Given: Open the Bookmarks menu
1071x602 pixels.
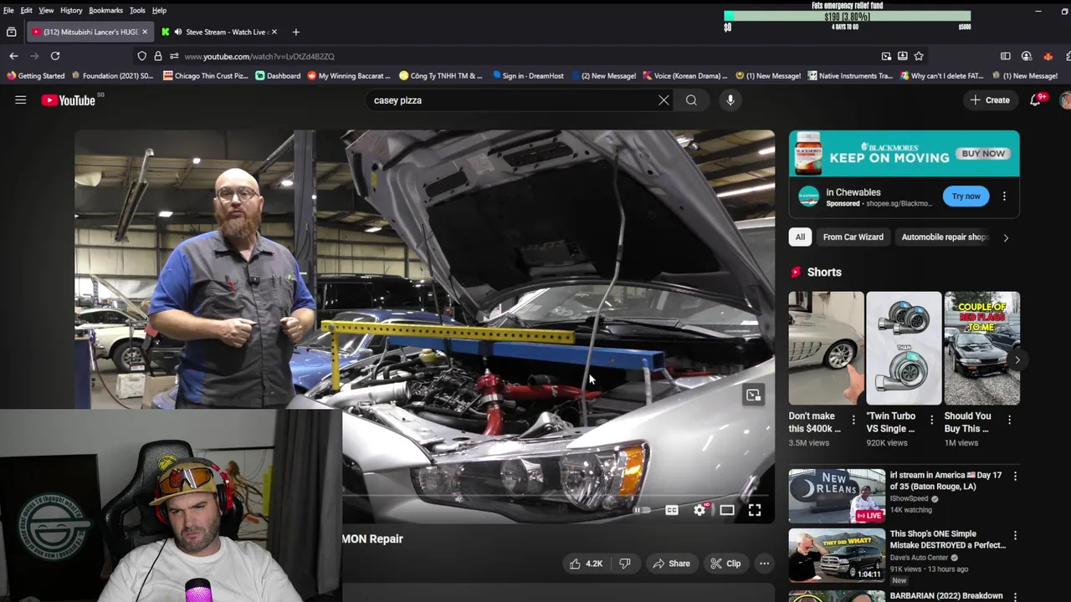Looking at the screenshot, I should pyautogui.click(x=105, y=10).
